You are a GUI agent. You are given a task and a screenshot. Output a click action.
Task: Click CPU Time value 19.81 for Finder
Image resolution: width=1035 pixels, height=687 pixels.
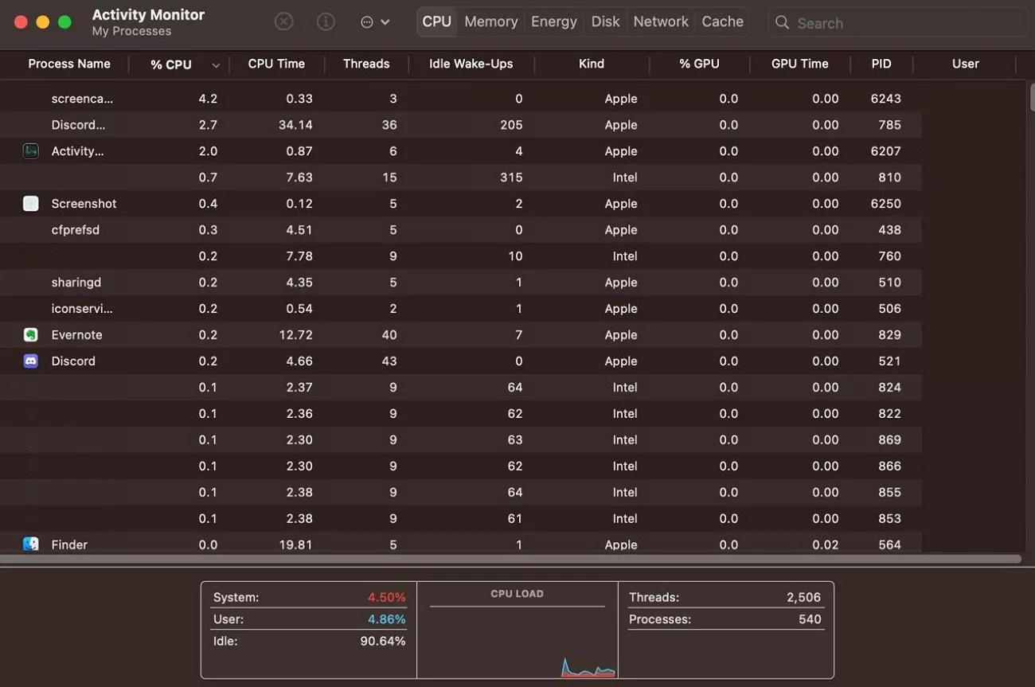pos(295,545)
